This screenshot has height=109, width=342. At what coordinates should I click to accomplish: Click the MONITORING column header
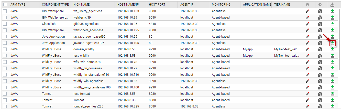[221, 5]
